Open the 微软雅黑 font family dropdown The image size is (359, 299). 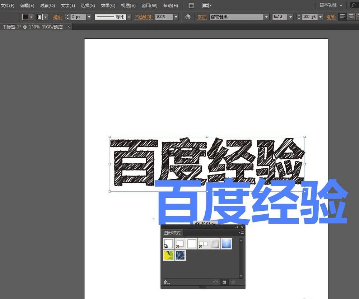pos(266,17)
